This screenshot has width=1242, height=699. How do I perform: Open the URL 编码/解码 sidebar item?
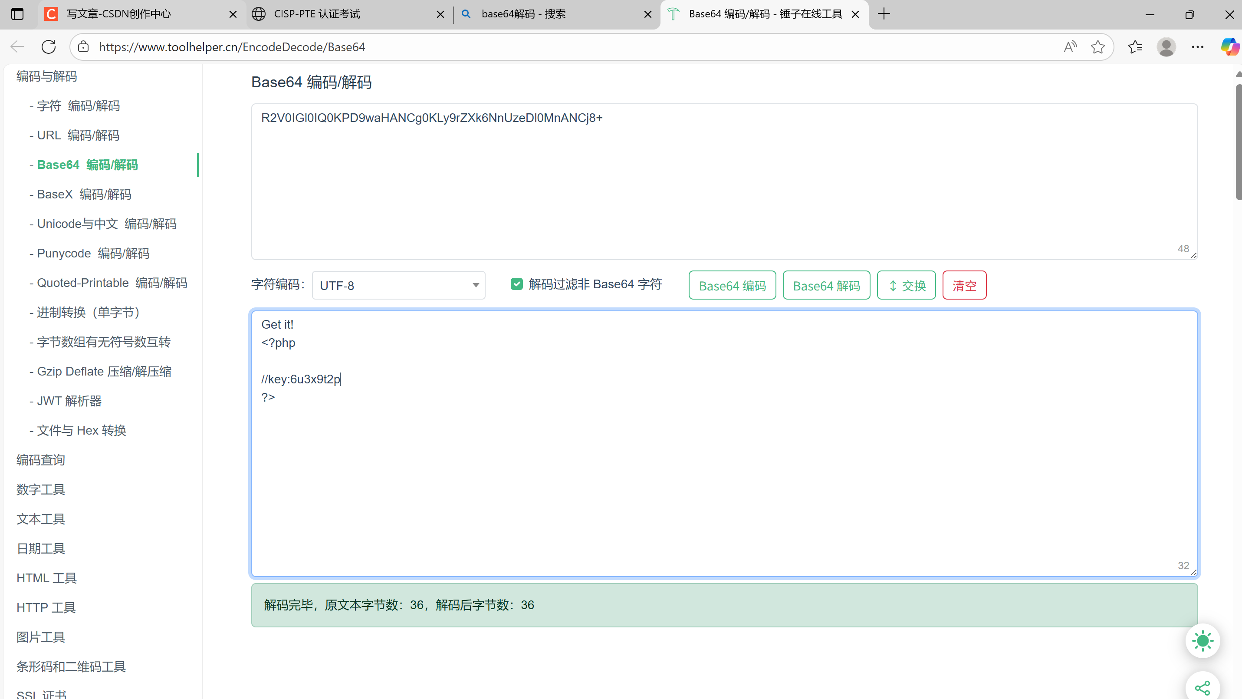click(78, 135)
